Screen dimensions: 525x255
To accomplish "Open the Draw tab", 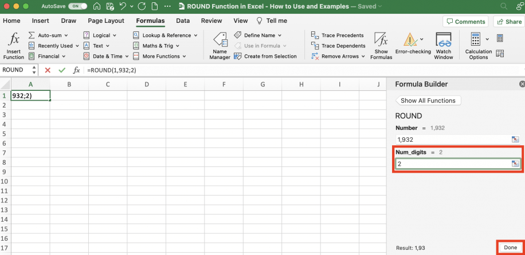I will pos(69,21).
